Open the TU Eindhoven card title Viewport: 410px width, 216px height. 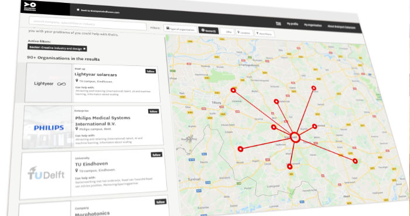click(x=91, y=164)
